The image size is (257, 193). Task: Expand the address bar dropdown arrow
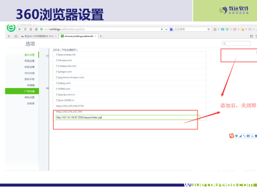(167, 29)
